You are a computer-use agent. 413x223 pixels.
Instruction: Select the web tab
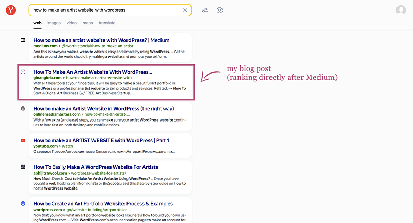[x=37, y=23]
